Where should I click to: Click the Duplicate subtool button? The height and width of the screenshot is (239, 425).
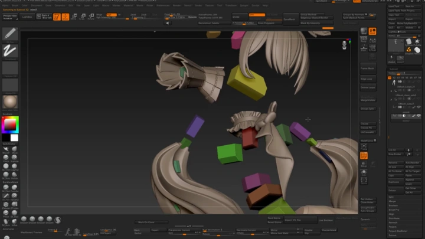pyautogui.click(x=395, y=182)
